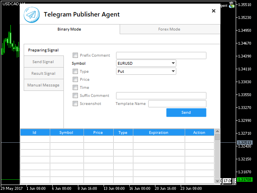
Task: Click the Type column header in table
Action: point(123,132)
